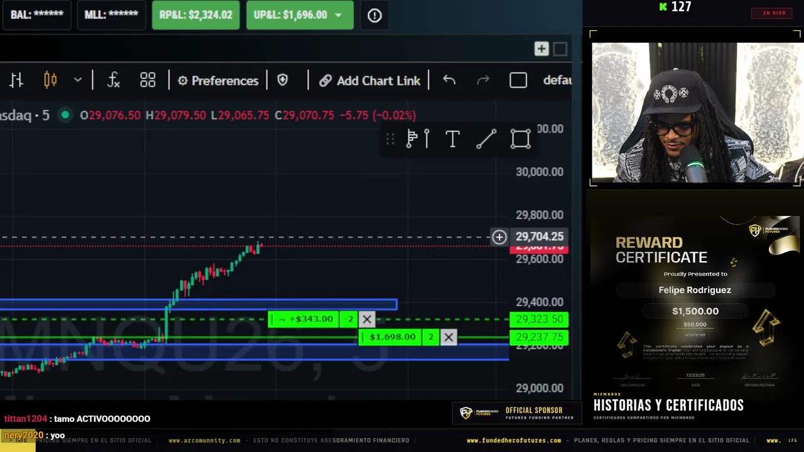Click the streamer webcam feed

(x=697, y=112)
